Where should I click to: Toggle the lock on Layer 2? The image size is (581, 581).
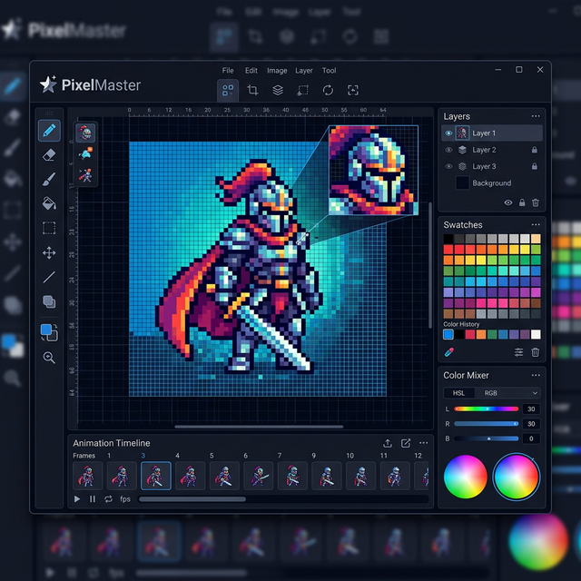535,150
